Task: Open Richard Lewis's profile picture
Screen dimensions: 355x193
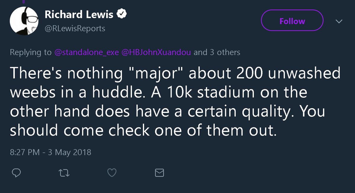Action: (24, 21)
